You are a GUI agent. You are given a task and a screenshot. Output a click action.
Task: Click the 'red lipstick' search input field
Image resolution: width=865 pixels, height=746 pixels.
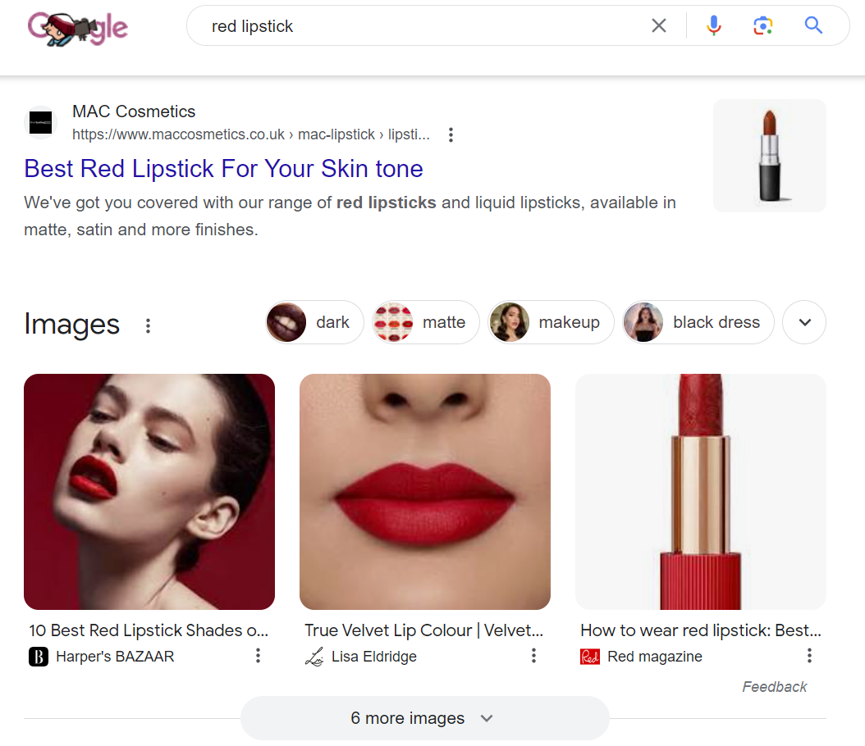(419, 26)
